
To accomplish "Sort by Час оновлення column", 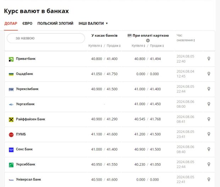I will click(186, 38).
